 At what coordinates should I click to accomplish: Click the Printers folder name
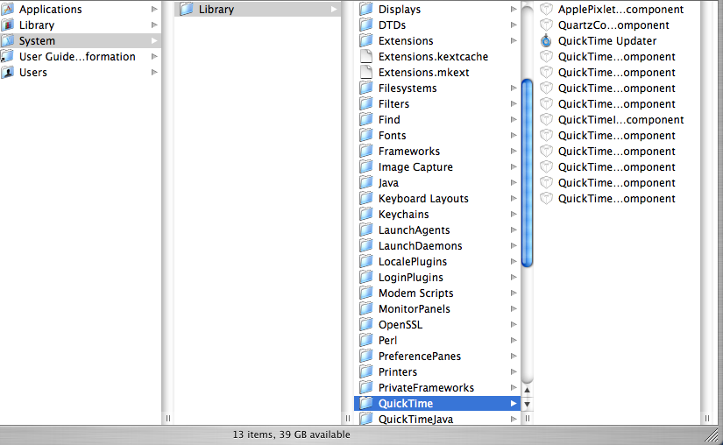point(398,371)
